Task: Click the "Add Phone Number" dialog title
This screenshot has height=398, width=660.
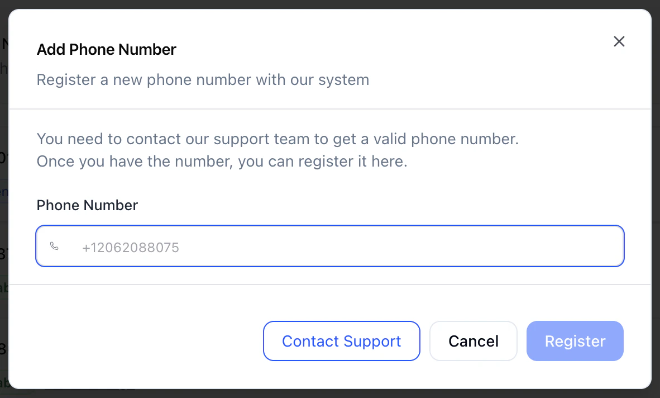Action: tap(107, 50)
